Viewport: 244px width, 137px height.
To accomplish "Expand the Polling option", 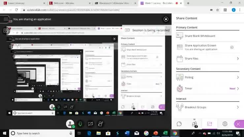I will [x=208, y=77].
